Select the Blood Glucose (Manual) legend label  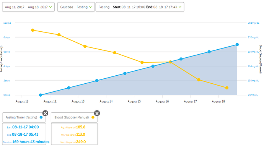[72, 117]
